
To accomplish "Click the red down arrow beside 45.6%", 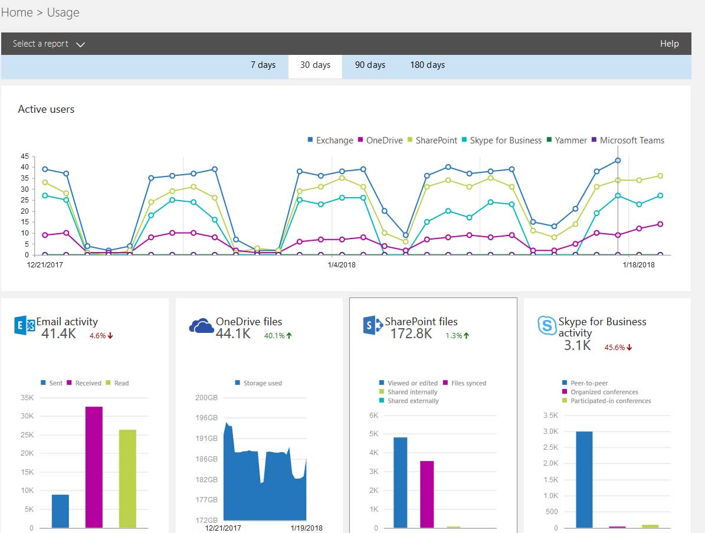I will (x=629, y=348).
